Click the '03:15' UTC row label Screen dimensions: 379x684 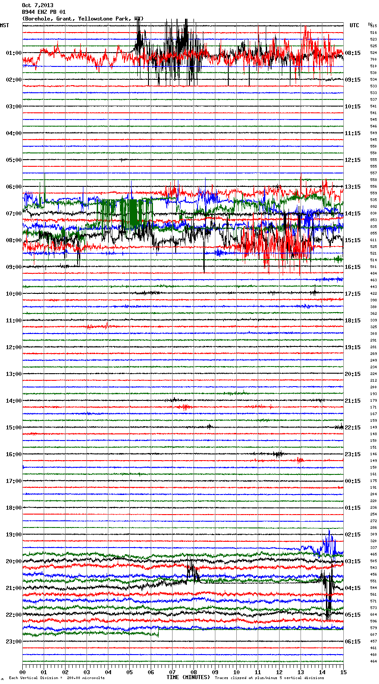tap(353, 561)
